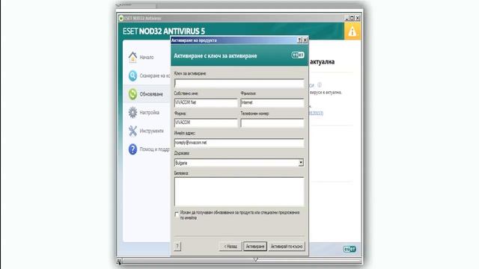The image size is (479, 269).
Task: Click the small info icon in main window
Action: (x=320, y=84)
